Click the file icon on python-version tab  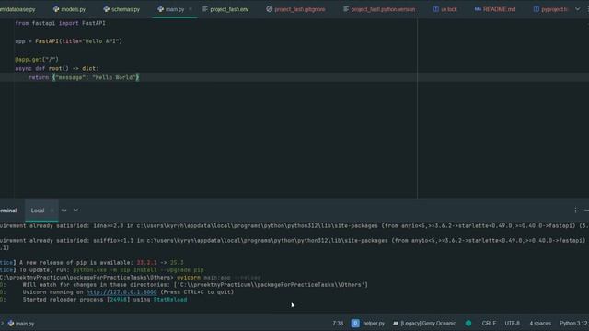346,9
